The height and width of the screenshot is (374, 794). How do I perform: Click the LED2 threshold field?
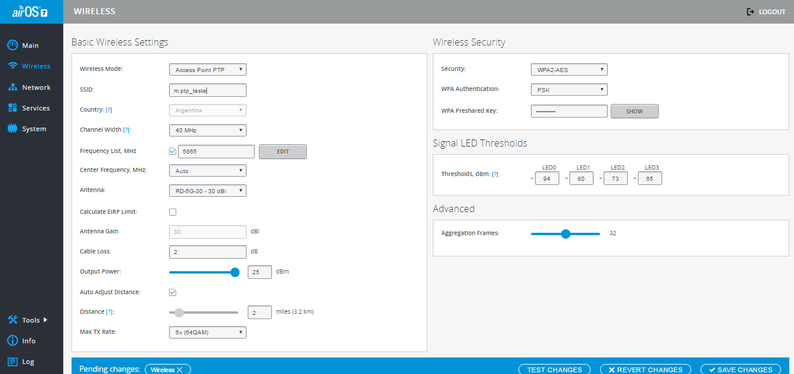pos(615,178)
